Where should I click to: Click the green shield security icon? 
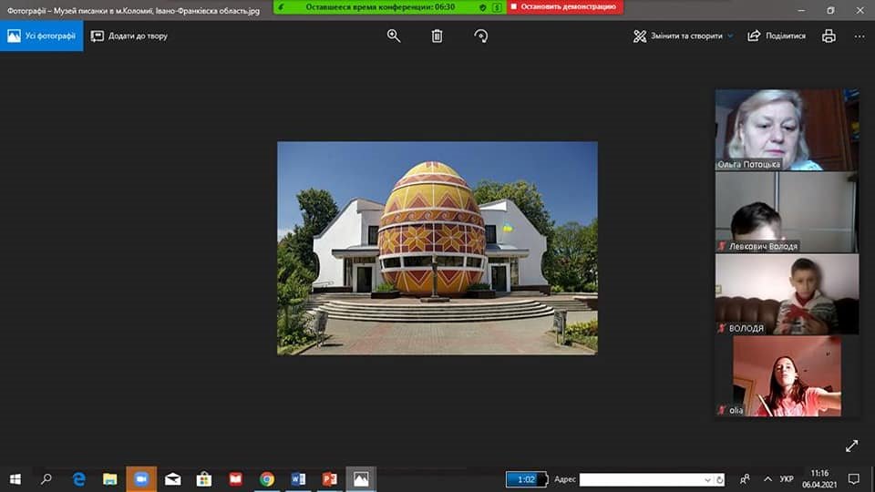(483, 7)
